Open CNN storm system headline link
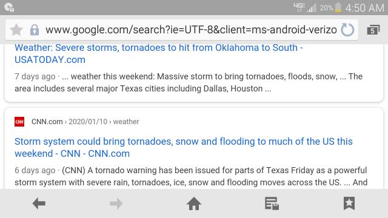This screenshot has width=388, height=218. tap(183, 147)
